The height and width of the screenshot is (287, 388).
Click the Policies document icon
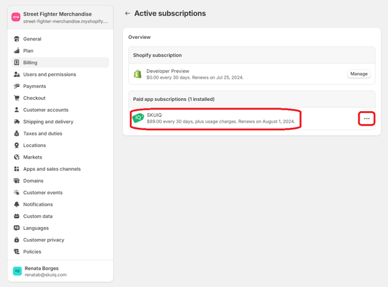17,252
